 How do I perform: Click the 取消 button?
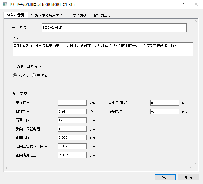189,177
